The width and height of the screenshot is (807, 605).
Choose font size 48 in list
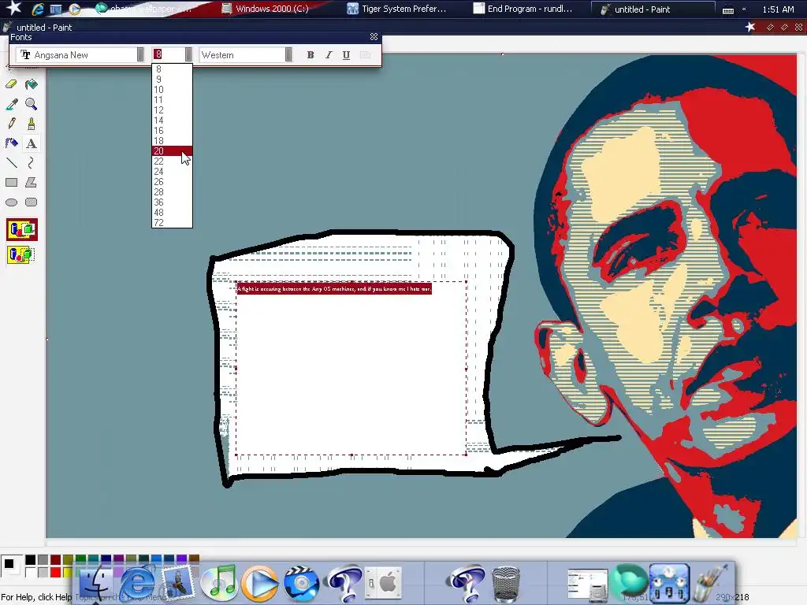172,213
